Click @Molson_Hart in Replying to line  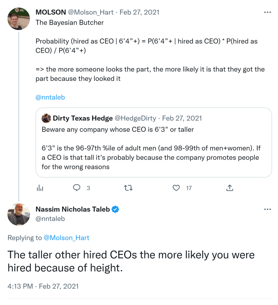click(67, 238)
